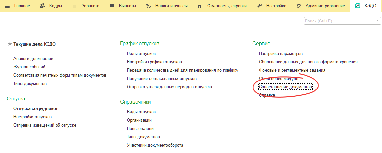Click the Справочники group heading
Viewport: 382px width, 153px height.
click(x=136, y=102)
